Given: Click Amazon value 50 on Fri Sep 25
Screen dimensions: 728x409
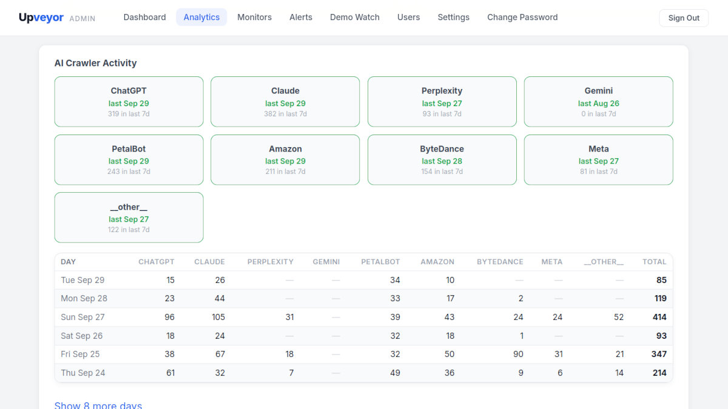Looking at the screenshot, I should point(449,354).
